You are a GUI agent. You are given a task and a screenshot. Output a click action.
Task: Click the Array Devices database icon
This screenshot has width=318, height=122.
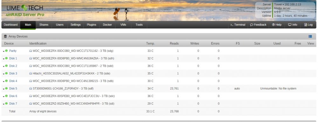[x=5, y=36]
